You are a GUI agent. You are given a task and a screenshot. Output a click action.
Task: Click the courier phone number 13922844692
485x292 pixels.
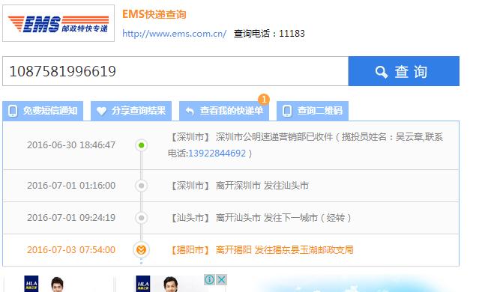(217, 153)
